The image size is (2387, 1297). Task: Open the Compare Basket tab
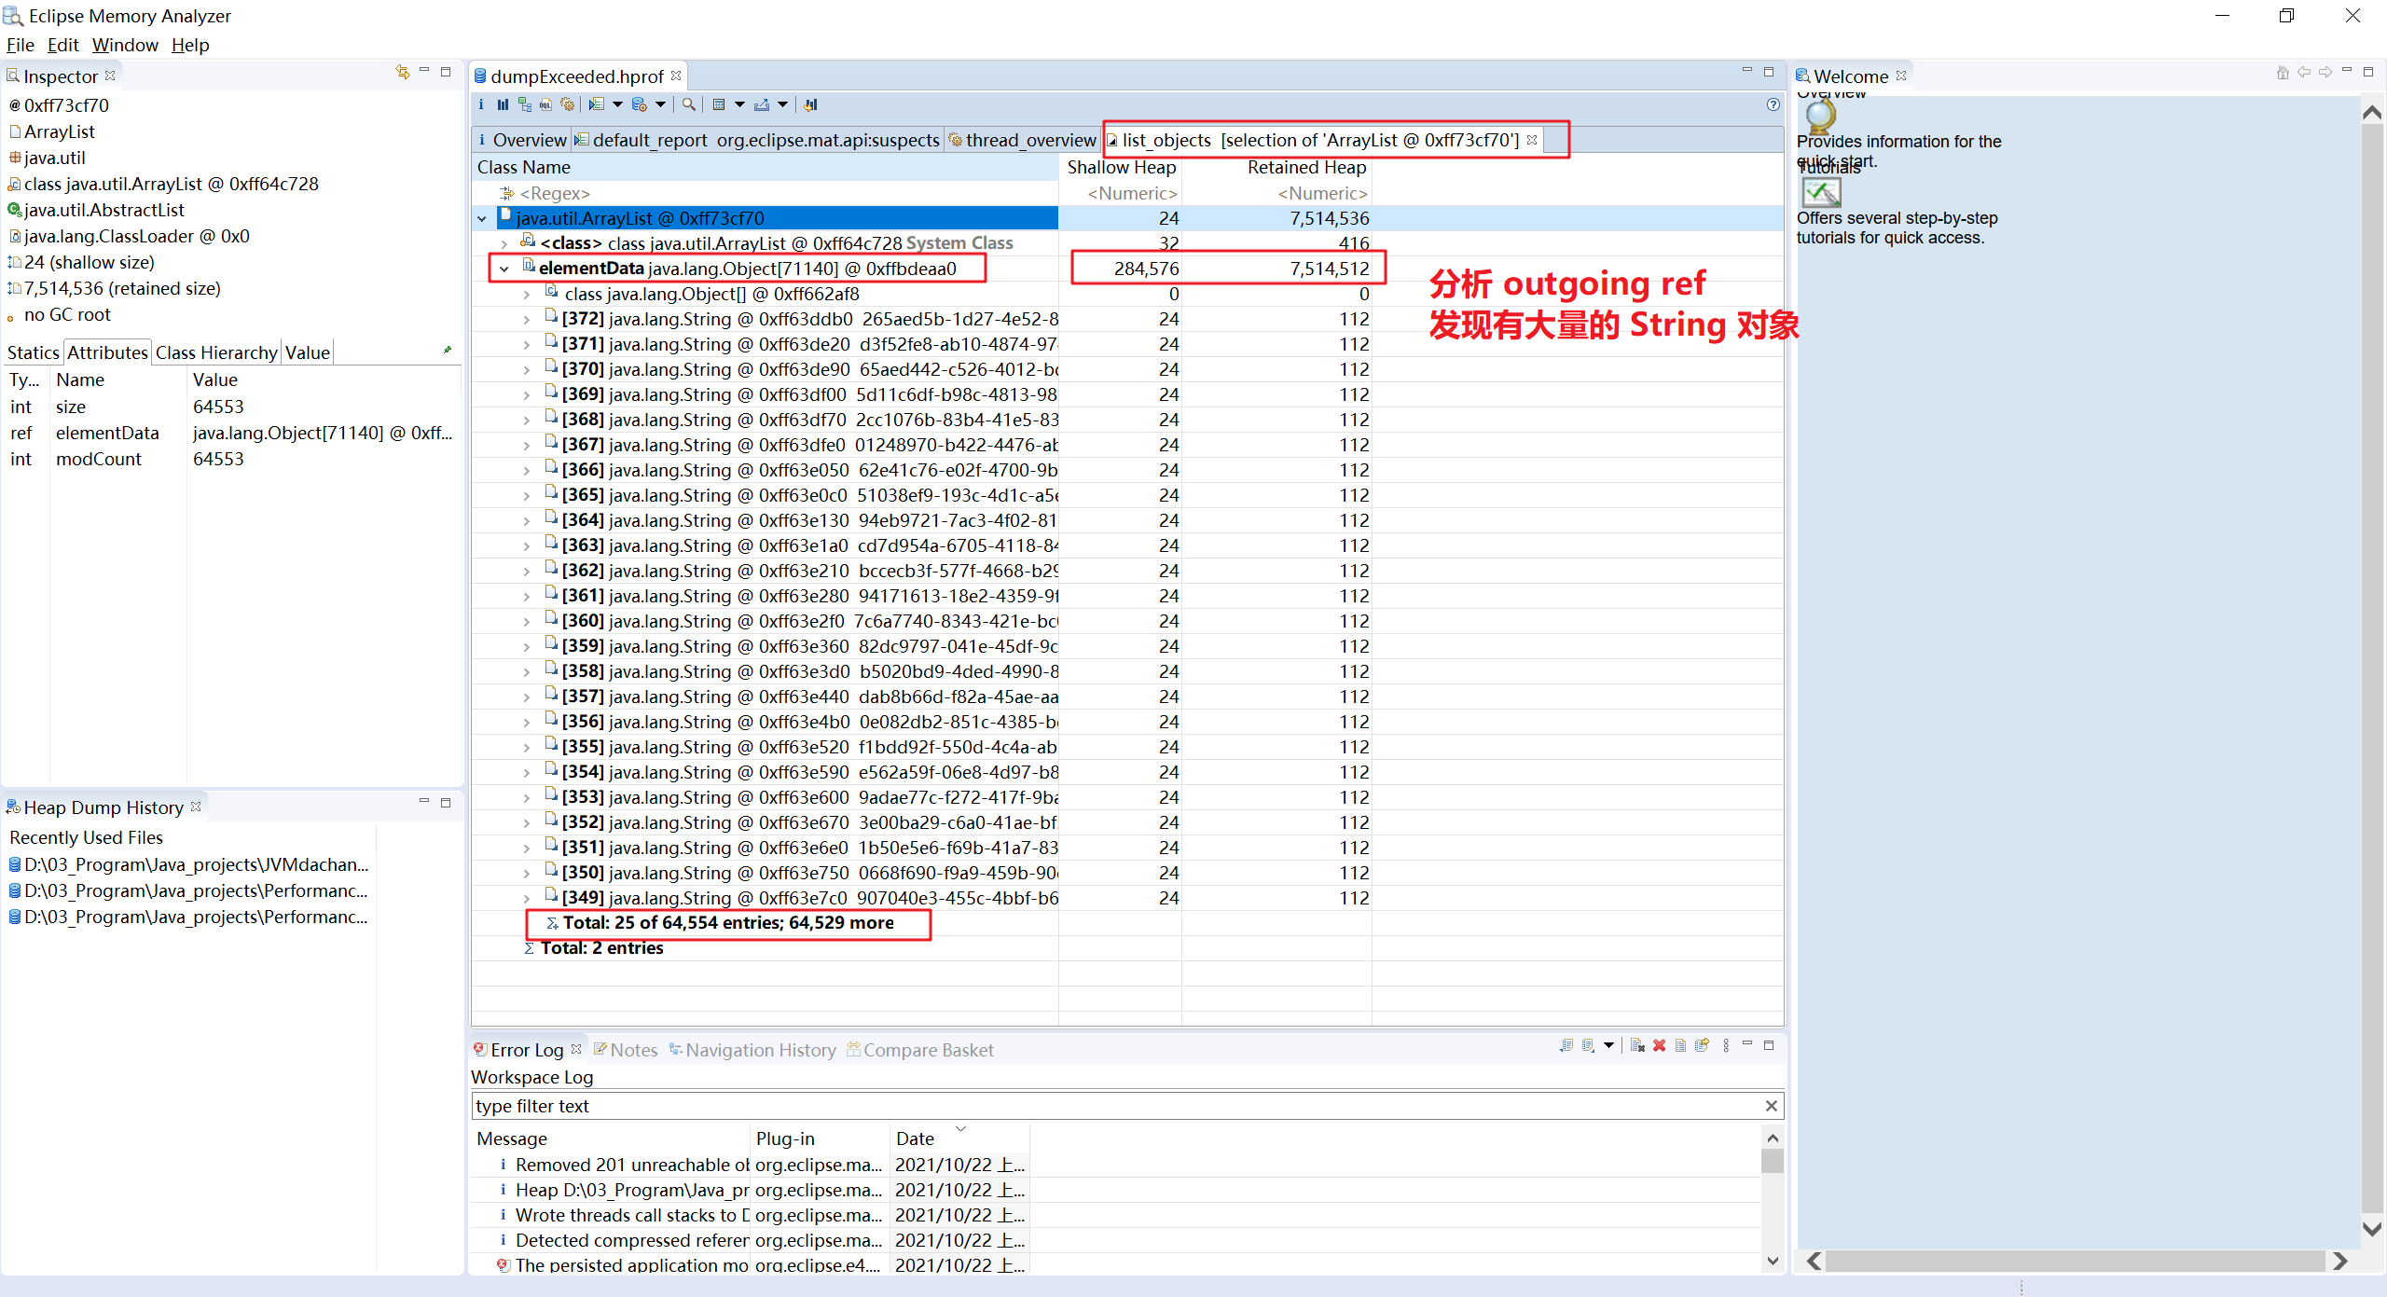tap(920, 1050)
